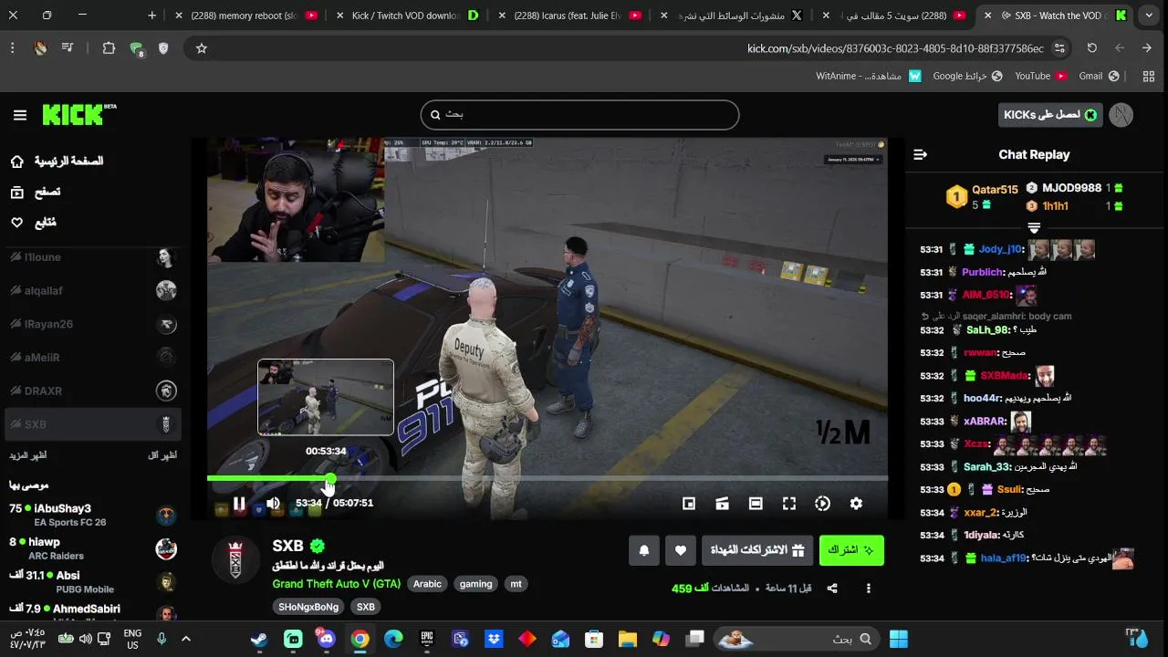Enter fullscreen mode
Viewport: 1168px width, 657px height.
click(789, 504)
